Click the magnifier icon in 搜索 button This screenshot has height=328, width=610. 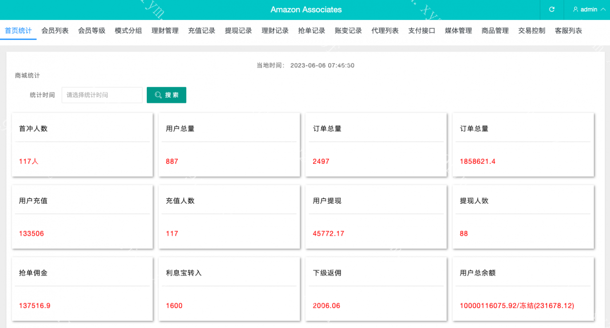tap(158, 95)
